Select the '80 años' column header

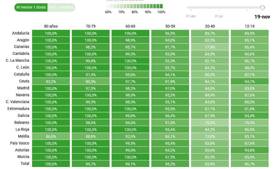coord(51,26)
